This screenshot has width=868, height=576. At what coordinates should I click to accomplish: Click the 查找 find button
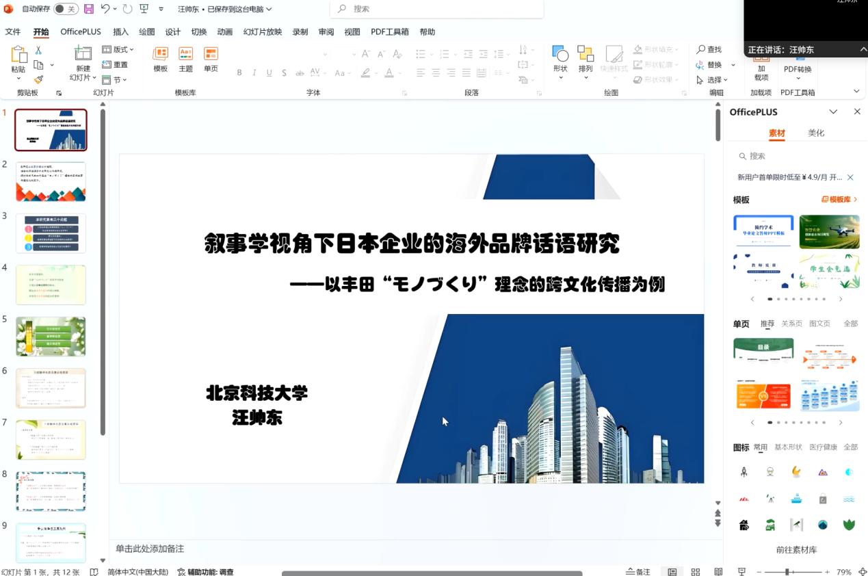709,49
